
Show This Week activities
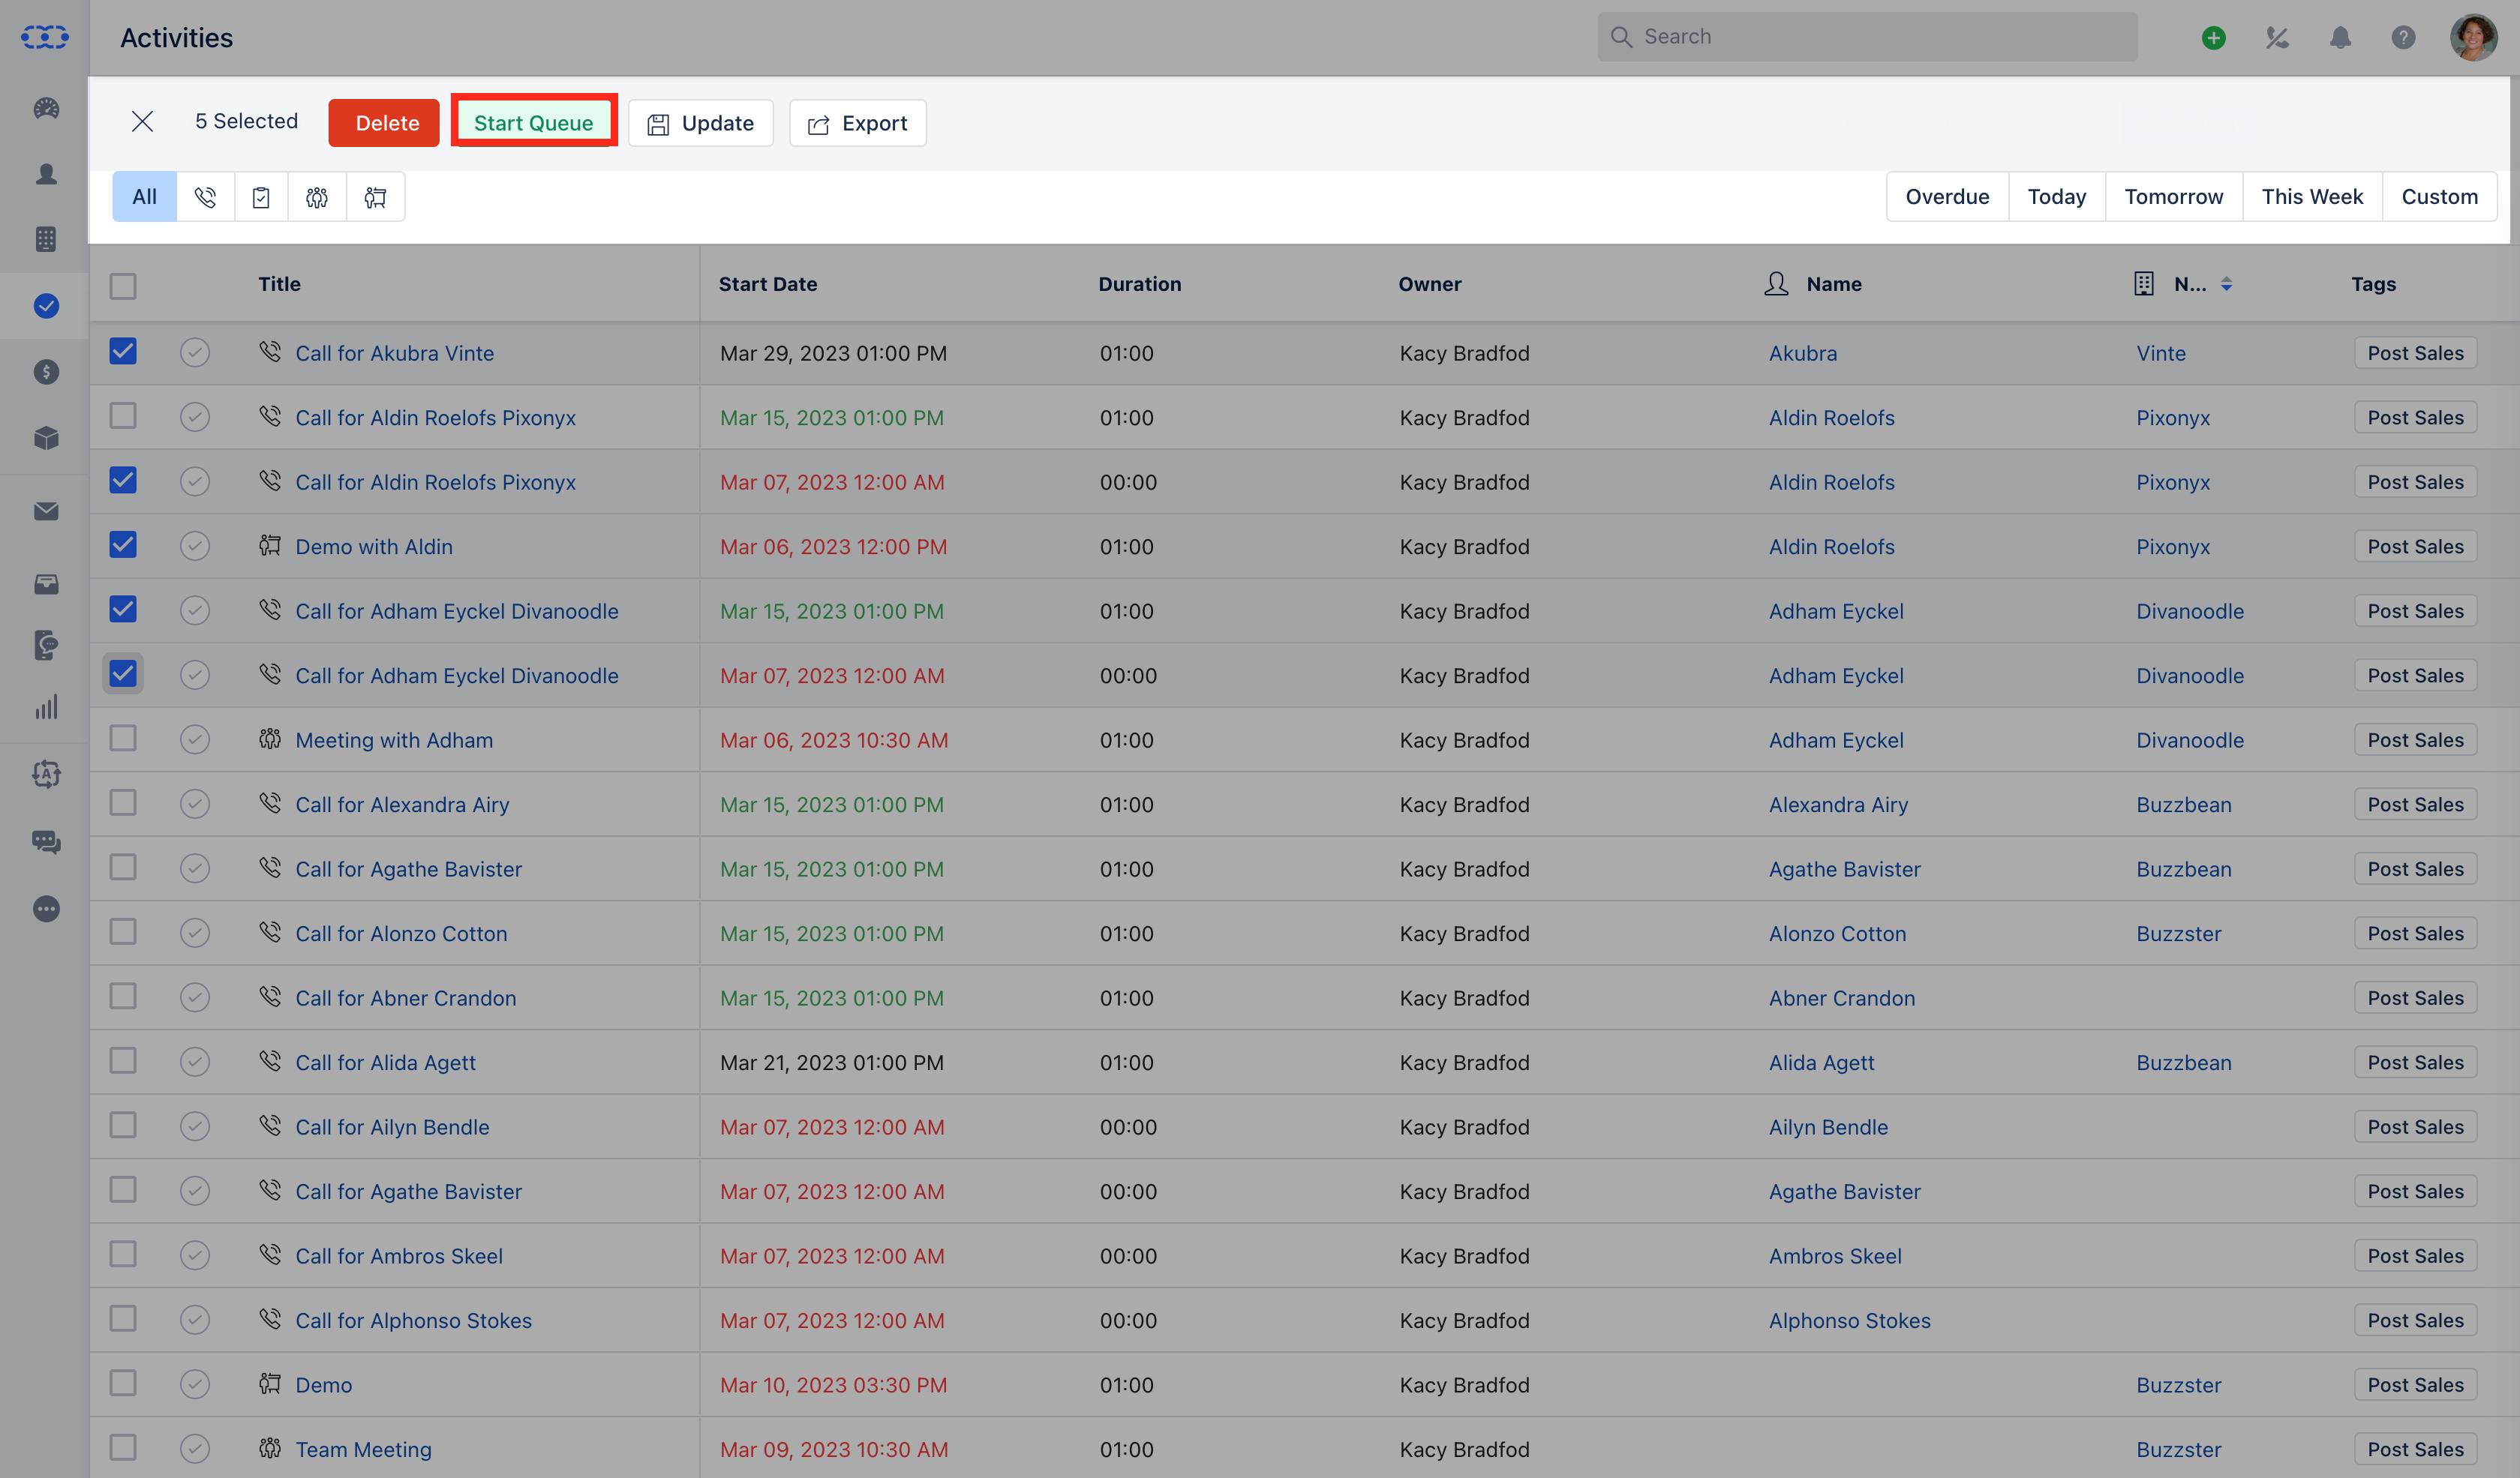tap(2312, 197)
